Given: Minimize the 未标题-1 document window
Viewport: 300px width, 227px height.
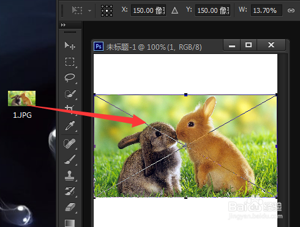Looking at the screenshot, I should point(232,45).
